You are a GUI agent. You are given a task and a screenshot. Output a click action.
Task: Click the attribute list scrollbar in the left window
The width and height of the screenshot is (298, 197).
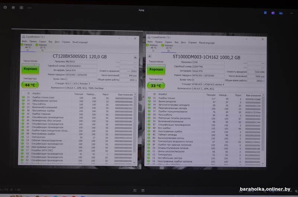(x=135, y=124)
